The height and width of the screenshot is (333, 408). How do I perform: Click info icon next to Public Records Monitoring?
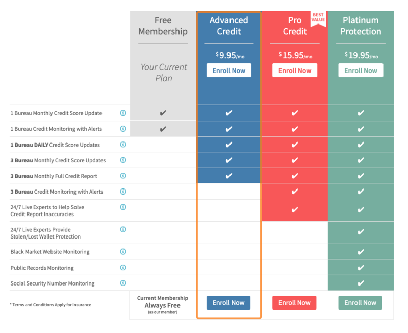pyautogui.click(x=123, y=268)
